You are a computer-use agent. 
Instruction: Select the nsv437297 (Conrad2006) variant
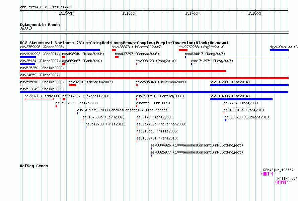point(137,54)
